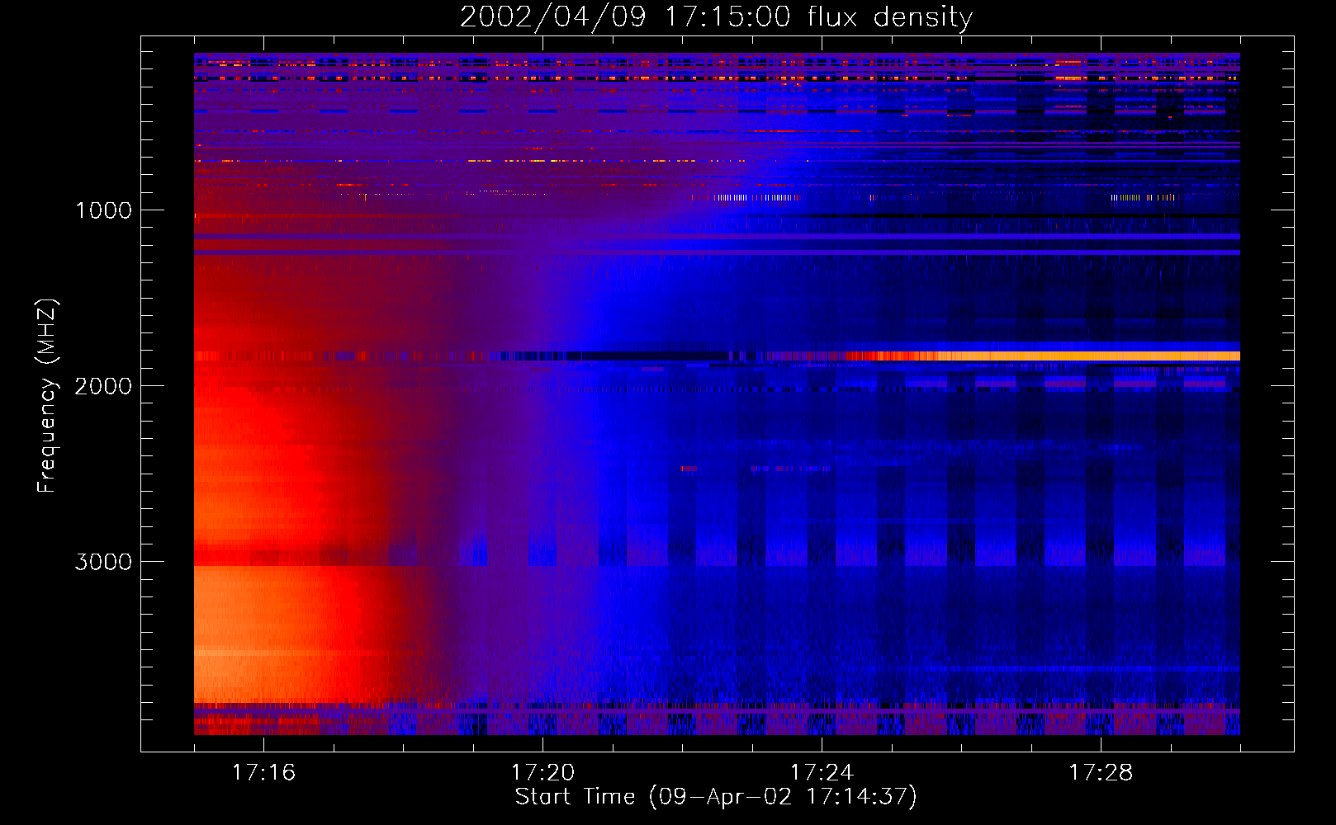Click the 'Start Time (09-Apr-02 17:14:37)' label
Screen dimensions: 1336x825
(x=716, y=797)
